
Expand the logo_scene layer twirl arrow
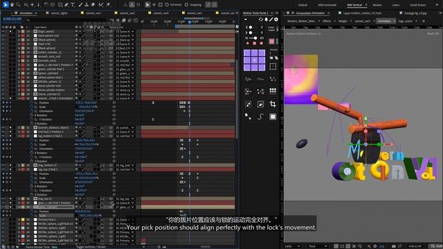click(19, 31)
